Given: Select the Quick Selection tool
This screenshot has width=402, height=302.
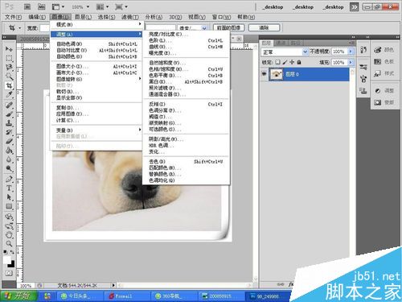Looking at the screenshot, I should (x=9, y=77).
